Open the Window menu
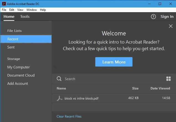Viewport: 176px width, 122px height. coord(32,10)
